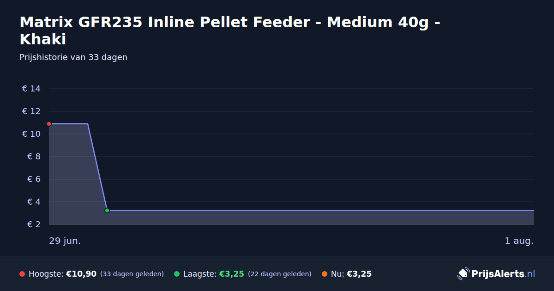Click the 1 aug. end date label

click(x=519, y=241)
